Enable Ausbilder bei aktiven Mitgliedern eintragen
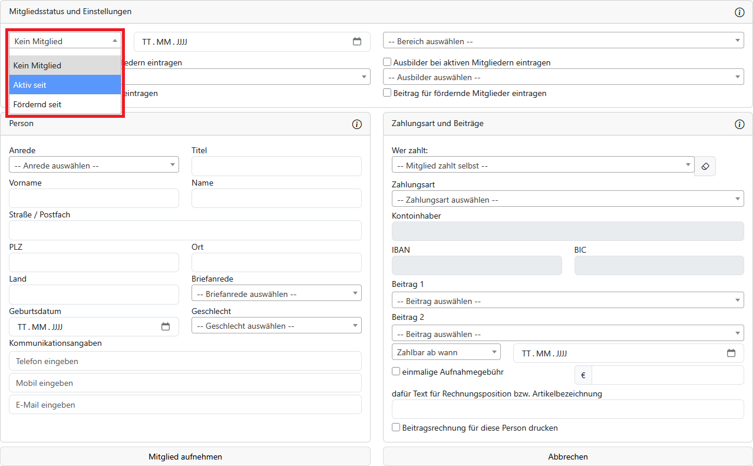Viewport: 753px width, 466px height. (388, 62)
